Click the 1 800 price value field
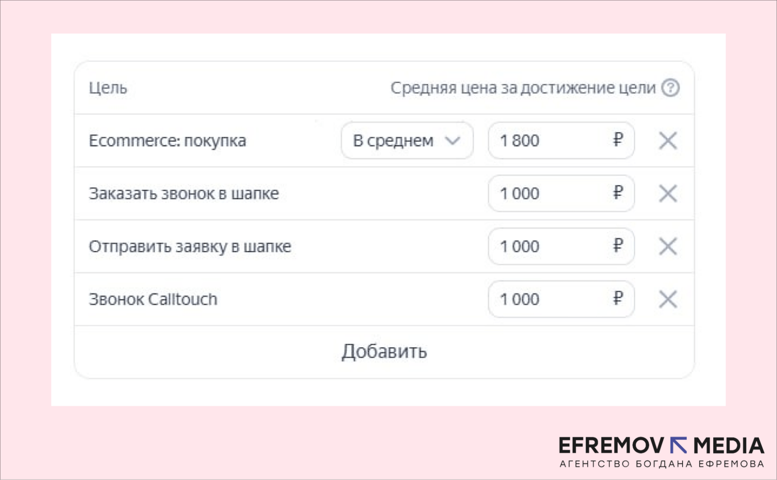The image size is (777, 480). click(550, 140)
